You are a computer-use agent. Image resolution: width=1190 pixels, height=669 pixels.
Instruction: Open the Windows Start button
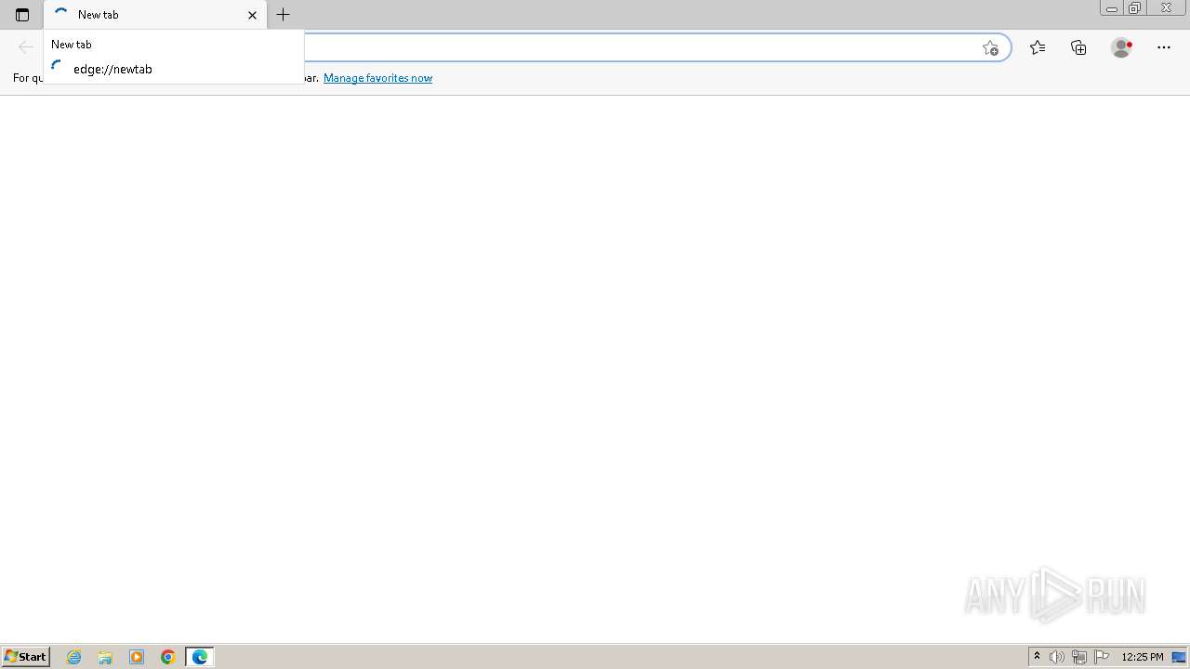click(x=25, y=657)
